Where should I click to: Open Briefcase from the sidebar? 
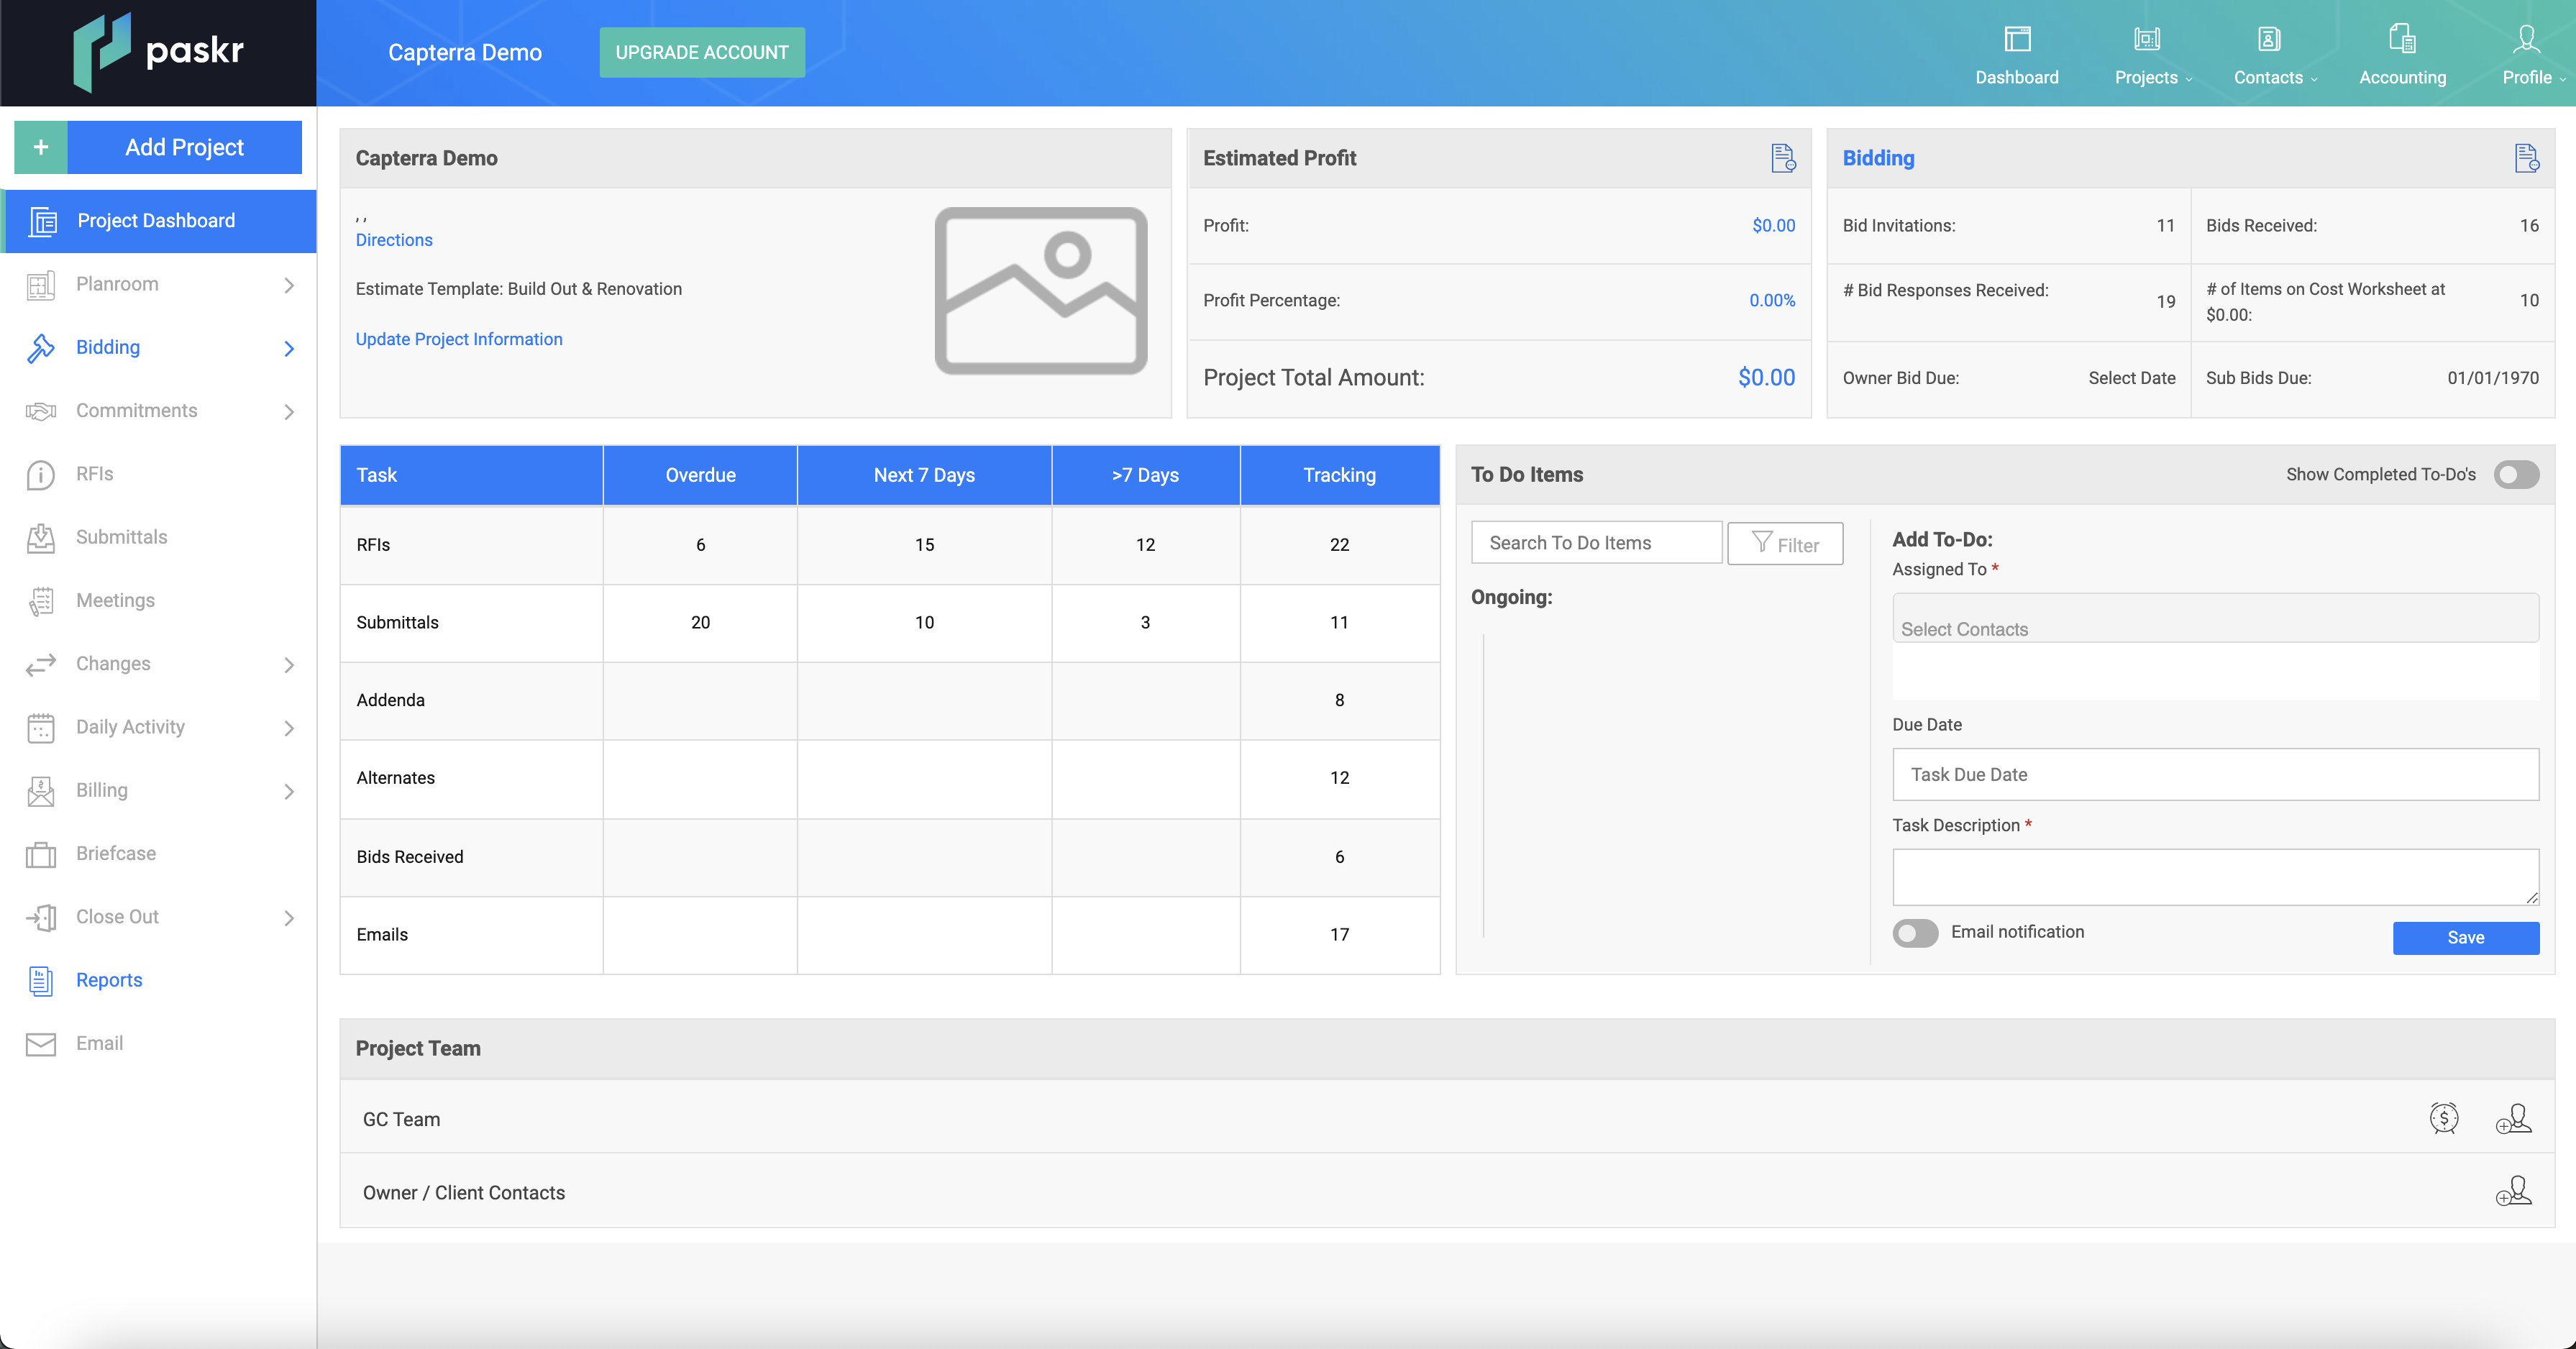pos(116,853)
